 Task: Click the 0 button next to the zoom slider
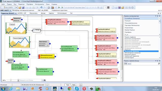click(18, 80)
